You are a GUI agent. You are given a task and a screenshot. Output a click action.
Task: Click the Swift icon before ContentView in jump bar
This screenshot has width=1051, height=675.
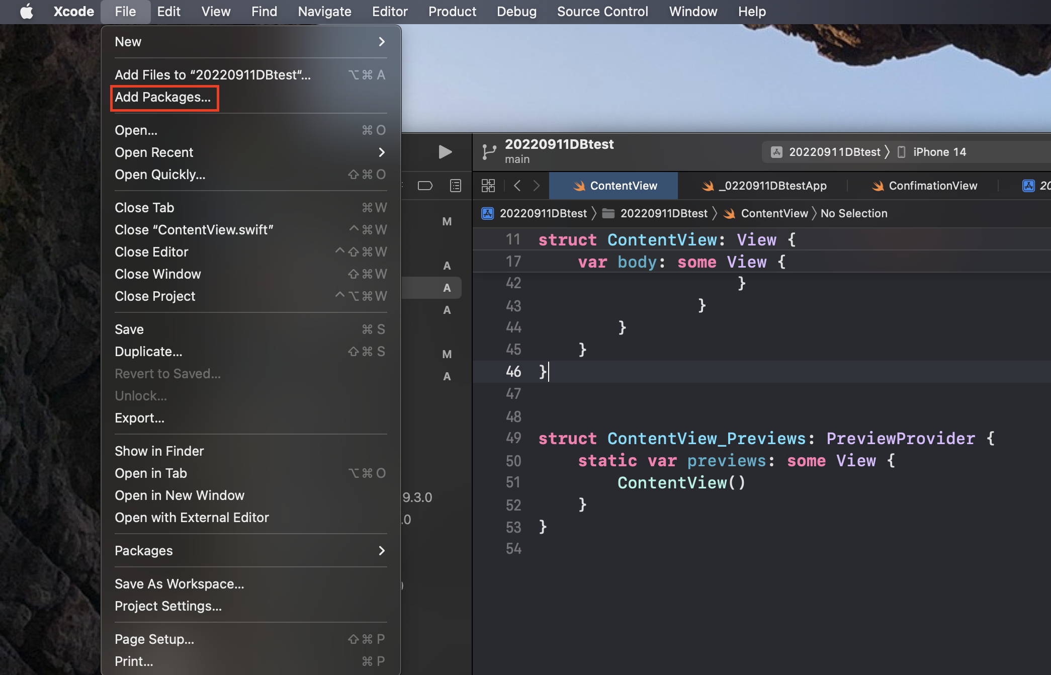729,213
